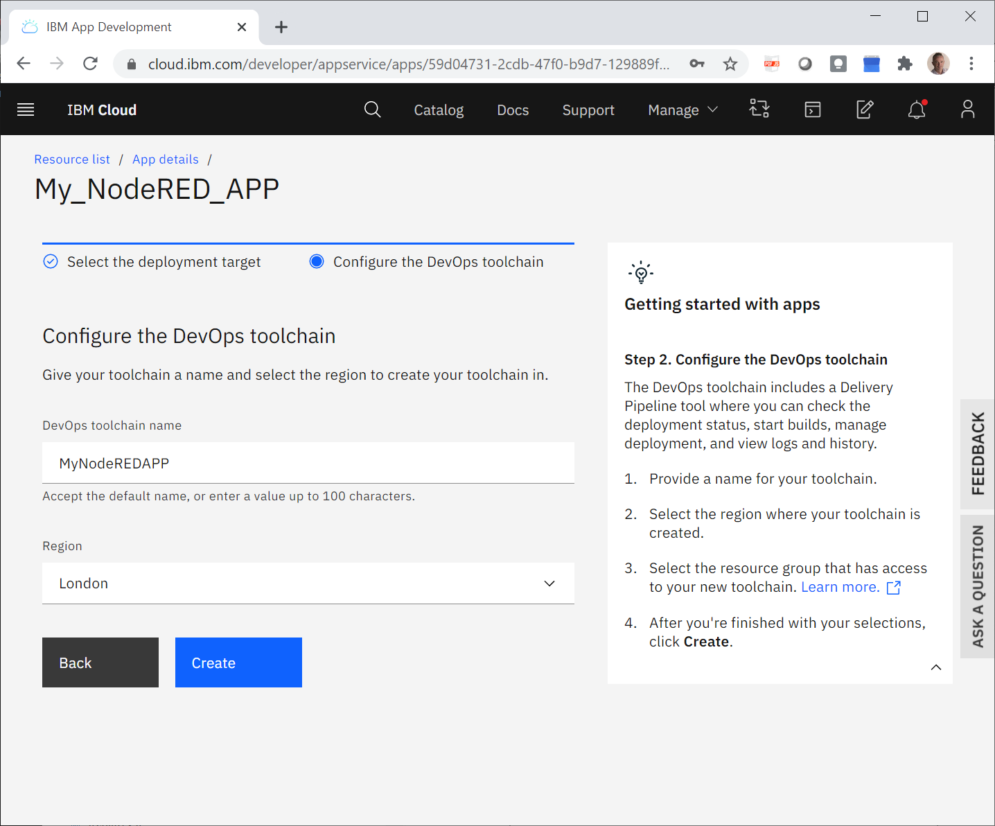Viewport: 995px width, 826px height.
Task: Bookmark this page with the star icon
Action: [x=730, y=64]
